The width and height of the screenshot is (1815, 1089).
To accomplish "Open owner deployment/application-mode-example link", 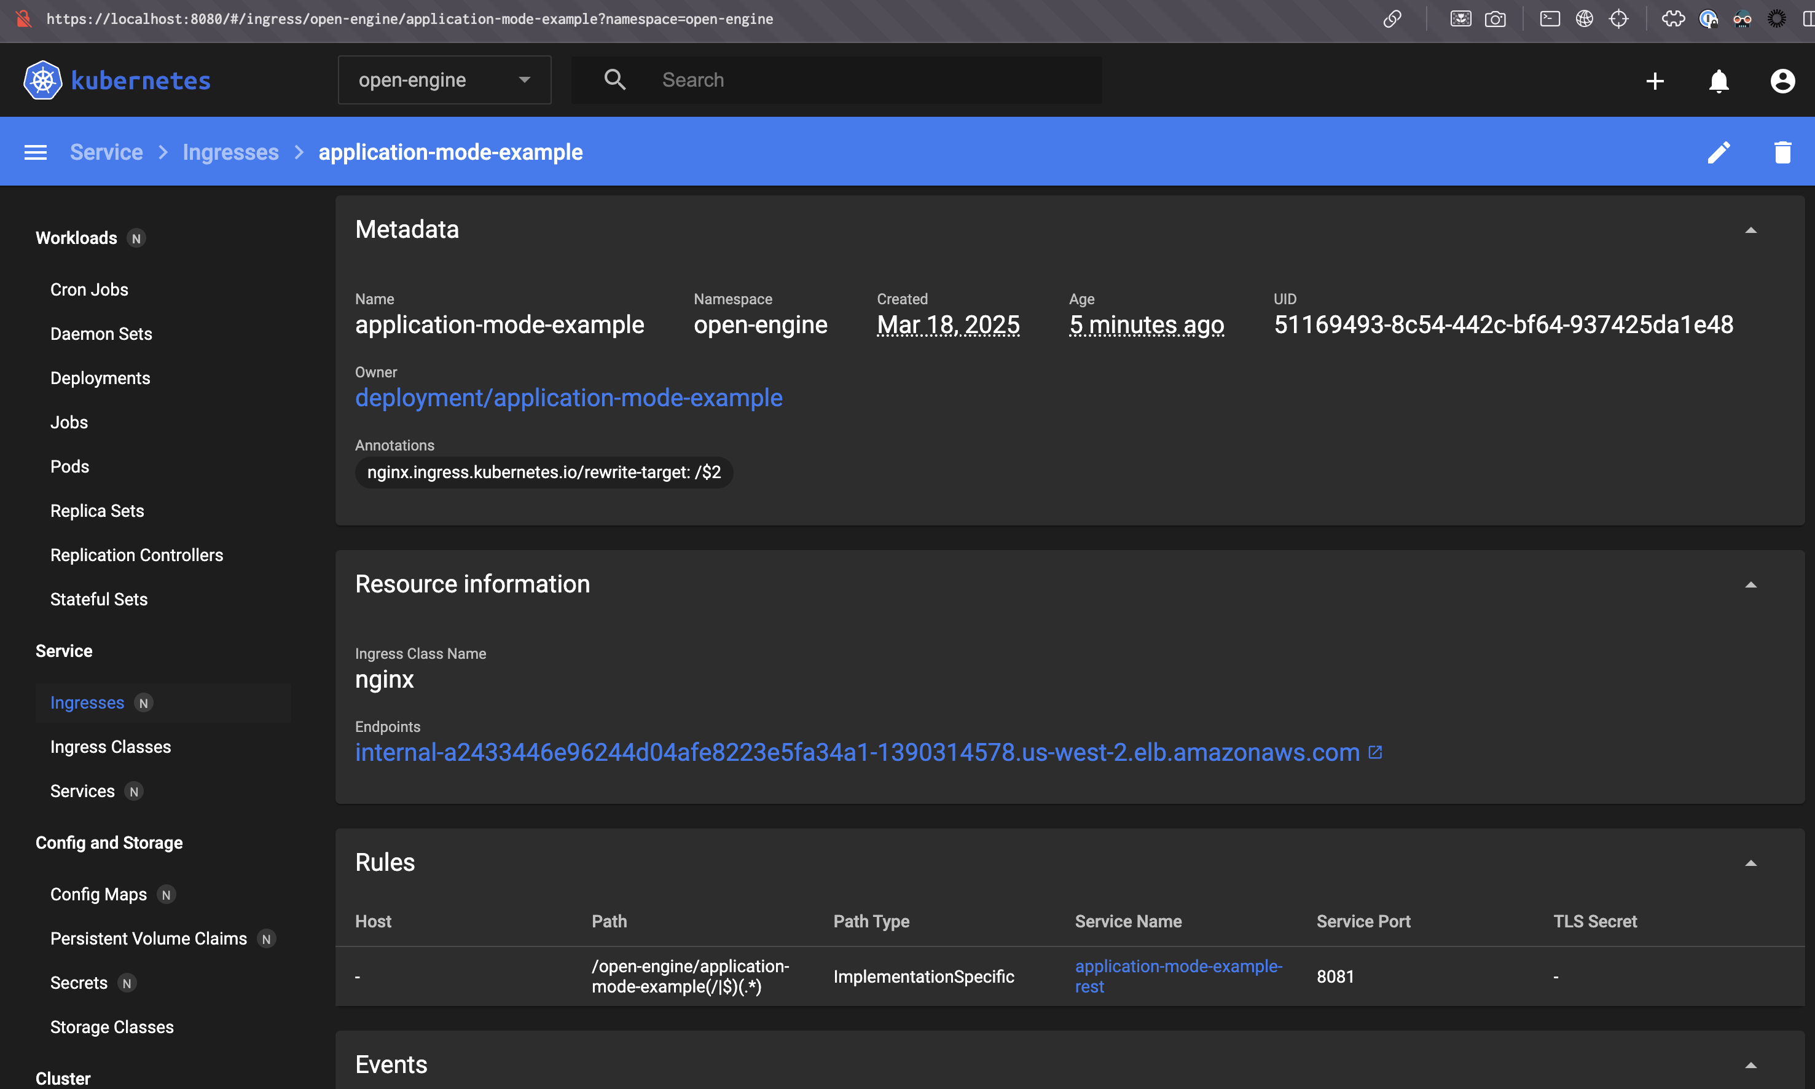I will coord(568,398).
